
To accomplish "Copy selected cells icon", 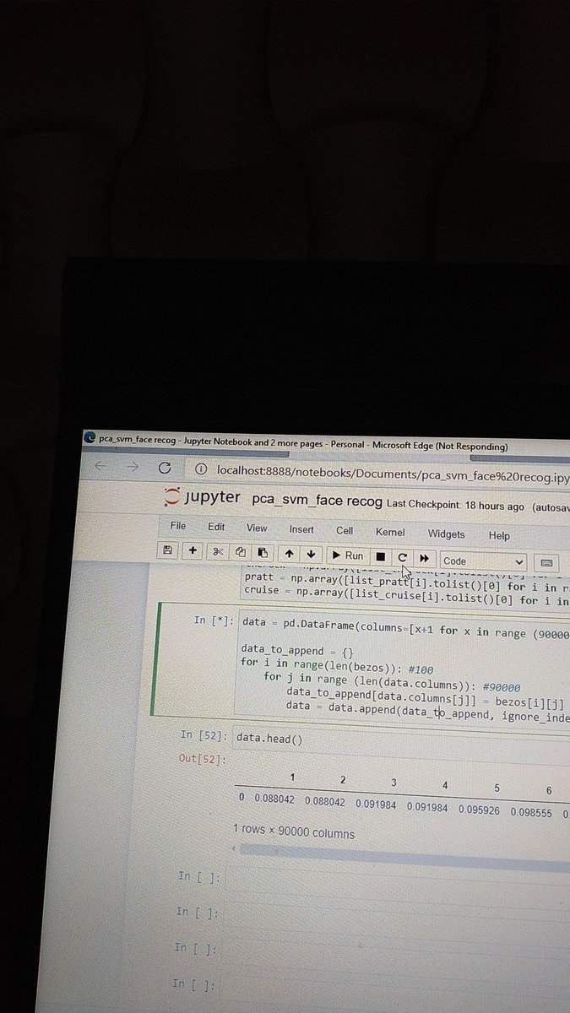I will 240,552.
